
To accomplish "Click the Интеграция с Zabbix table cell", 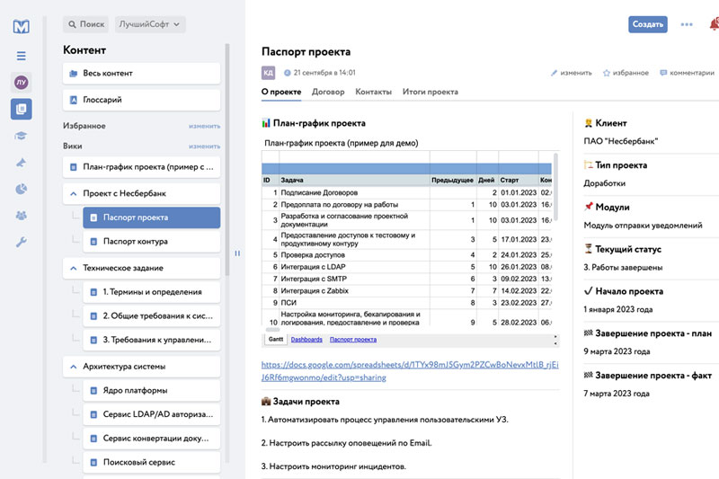I will (x=354, y=290).
